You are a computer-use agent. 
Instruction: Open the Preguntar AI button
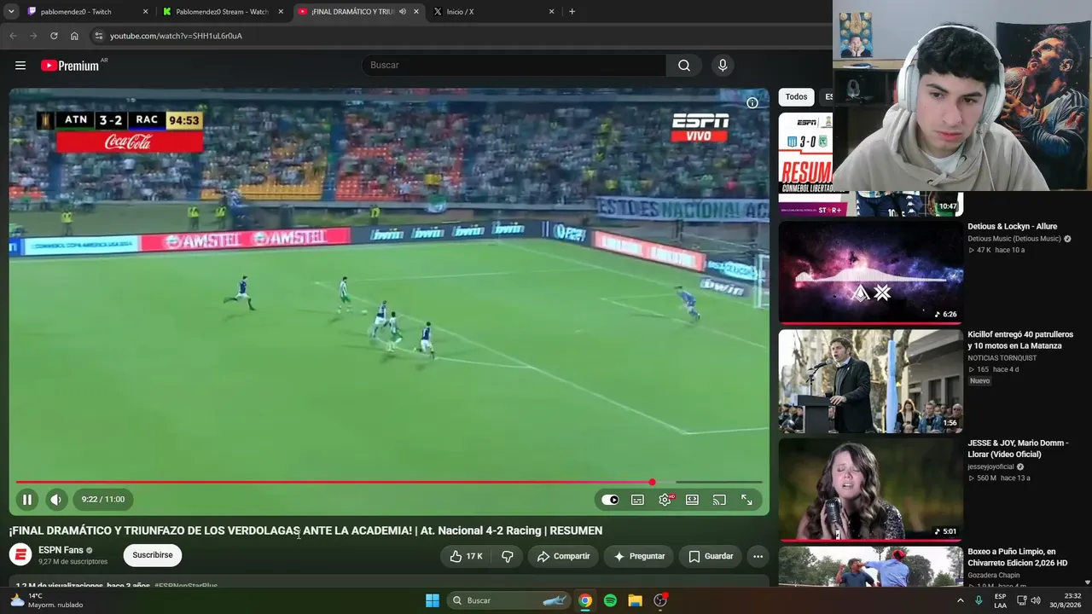pyautogui.click(x=638, y=556)
